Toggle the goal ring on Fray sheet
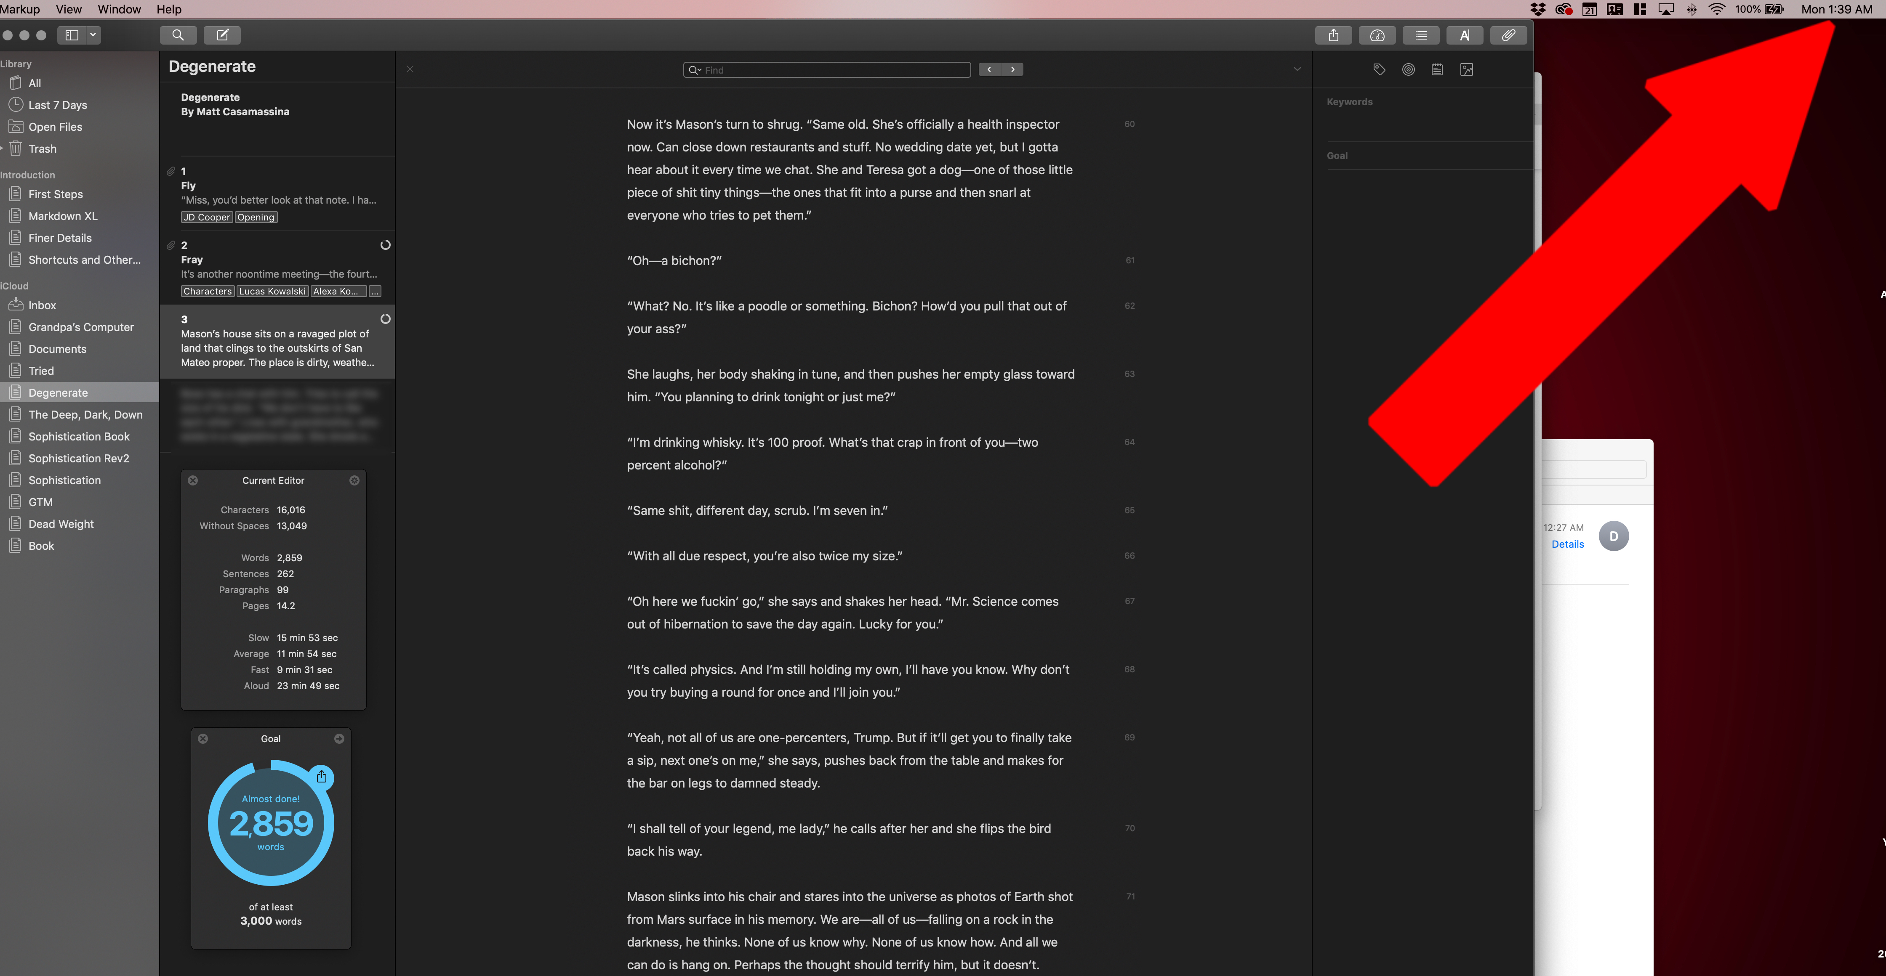Image resolution: width=1886 pixels, height=976 pixels. 385,245
